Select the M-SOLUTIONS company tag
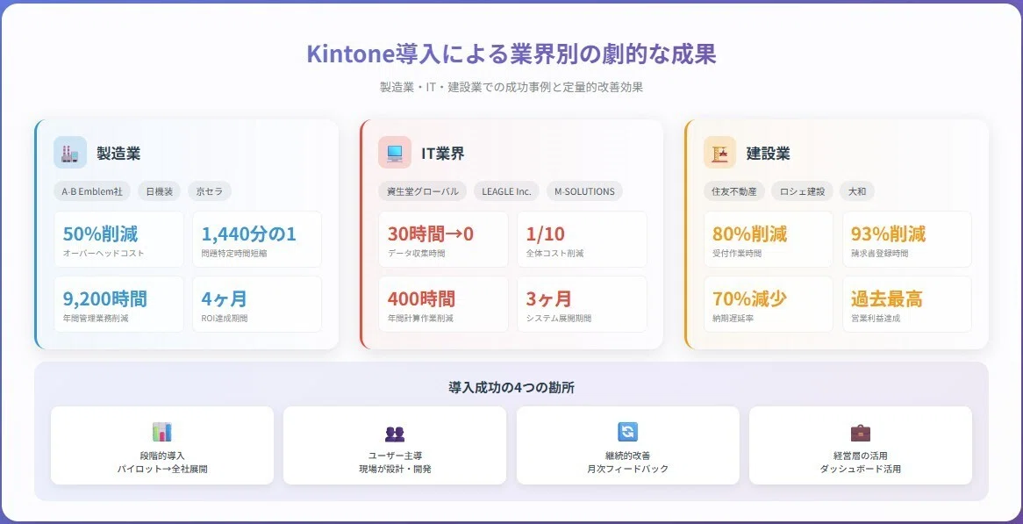 coord(584,191)
